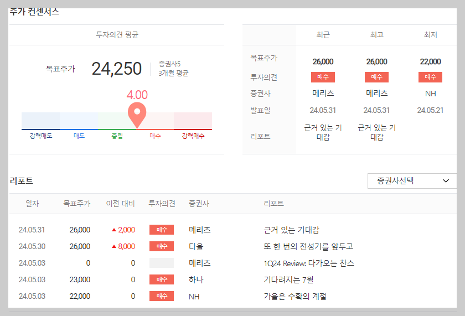This screenshot has height=316, width=465.
Task: Open report 근거 있는 기대감 in the list
Action: point(291,230)
